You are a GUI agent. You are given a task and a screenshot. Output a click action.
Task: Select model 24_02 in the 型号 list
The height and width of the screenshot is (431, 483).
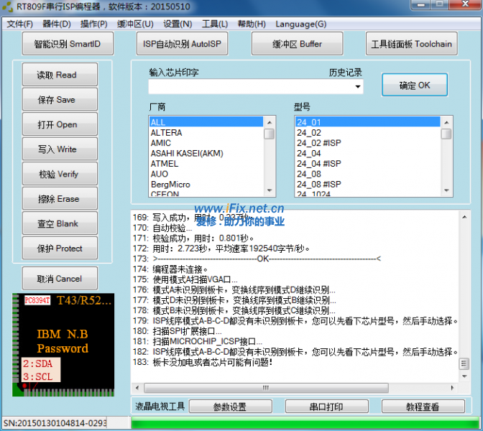368,133
